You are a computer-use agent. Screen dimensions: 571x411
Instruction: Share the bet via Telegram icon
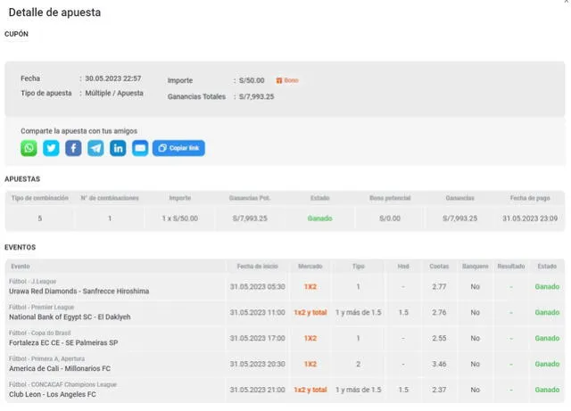pyautogui.click(x=95, y=148)
